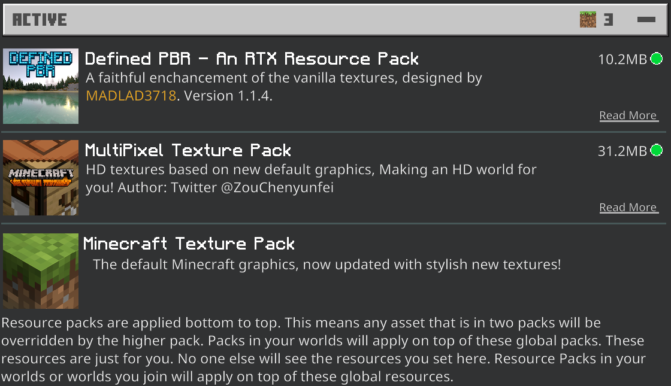Click the Minecraft Texture Pack title
Viewport: 671px width, 386px height.
[189, 244]
